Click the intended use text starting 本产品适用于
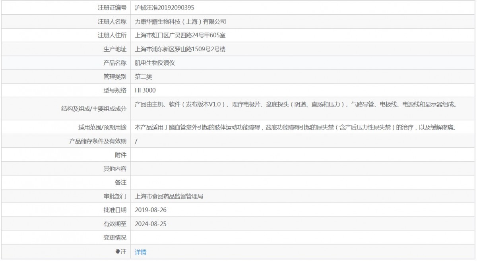The height and width of the screenshot is (261, 477). [295, 128]
